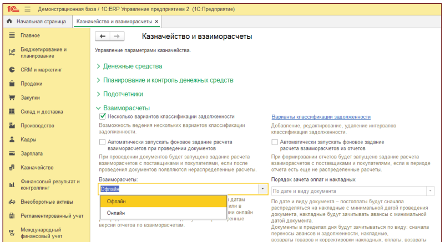
Task: Go forward with the right arrow button
Action: coord(117,36)
